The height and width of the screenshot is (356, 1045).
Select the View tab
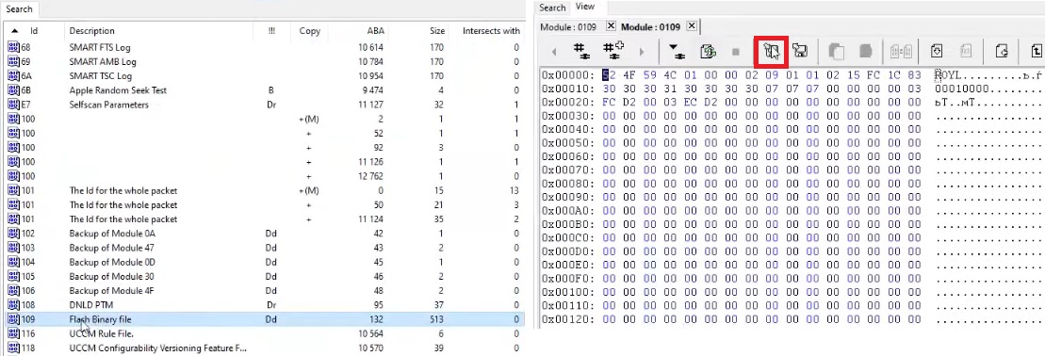[x=585, y=7]
